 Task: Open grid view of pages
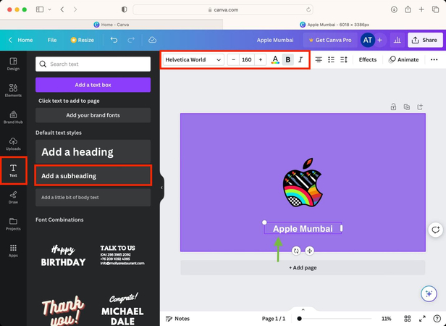(408, 319)
